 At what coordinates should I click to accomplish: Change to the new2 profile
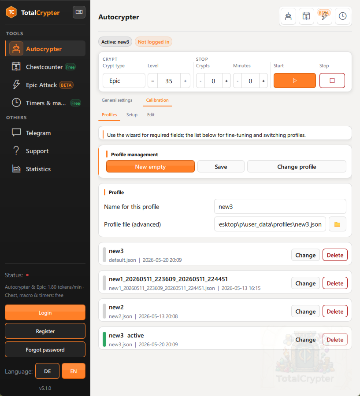coord(305,312)
